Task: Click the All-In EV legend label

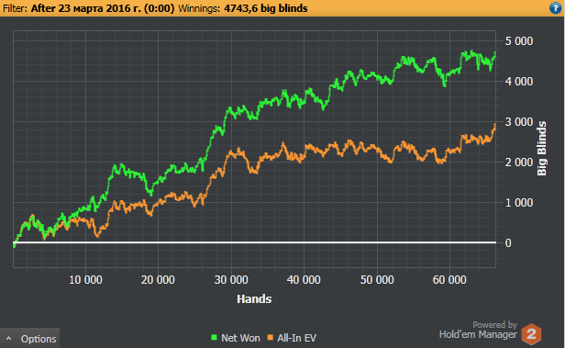Action: [296, 338]
